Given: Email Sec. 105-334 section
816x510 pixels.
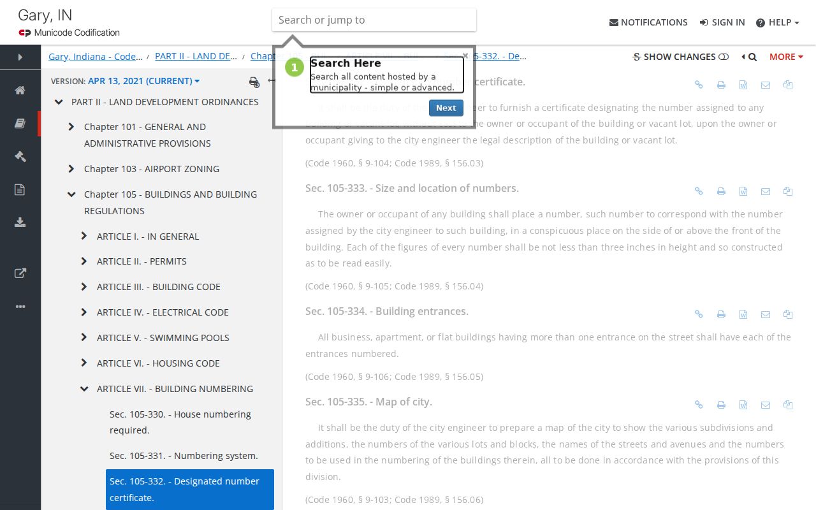Looking at the screenshot, I should 766,314.
